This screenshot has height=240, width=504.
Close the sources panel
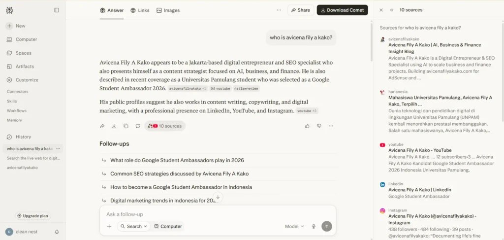pos(381,10)
